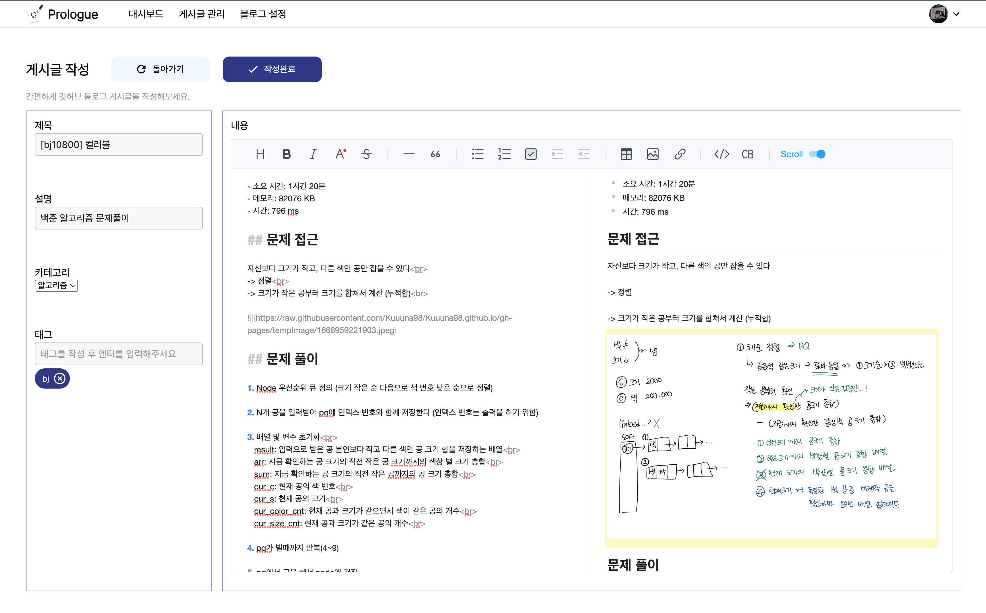Image resolution: width=986 pixels, height=613 pixels.
Task: Go to 블로그 설정
Action: 263,14
